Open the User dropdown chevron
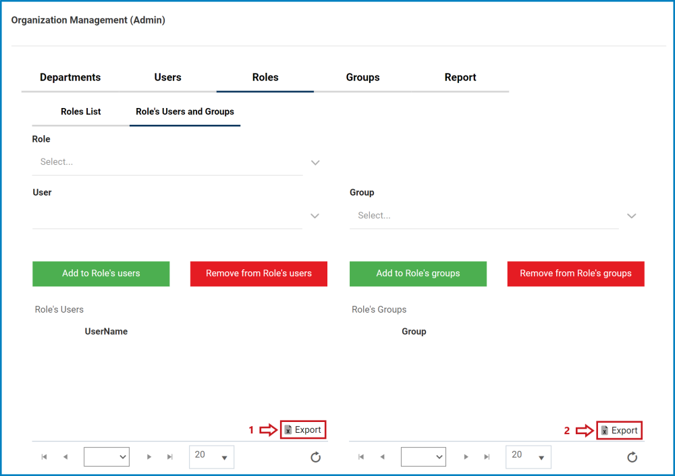 pyautogui.click(x=315, y=216)
